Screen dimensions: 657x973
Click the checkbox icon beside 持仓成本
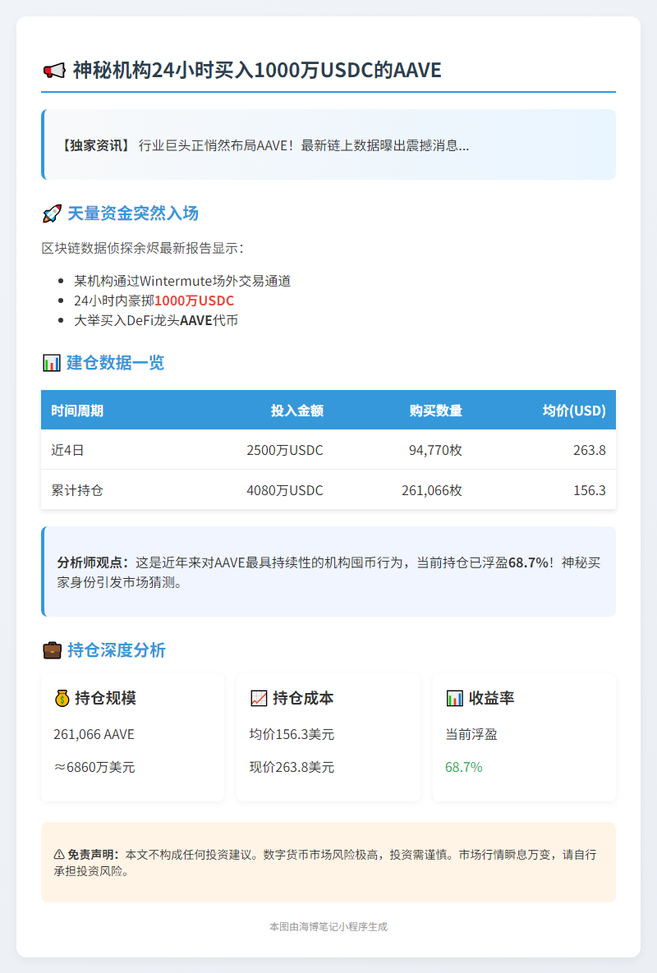click(260, 699)
